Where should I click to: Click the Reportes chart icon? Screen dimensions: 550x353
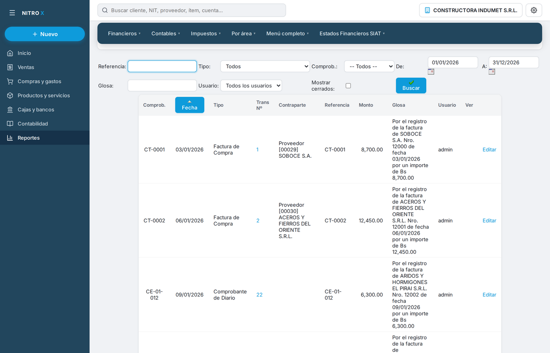[x=10, y=138]
